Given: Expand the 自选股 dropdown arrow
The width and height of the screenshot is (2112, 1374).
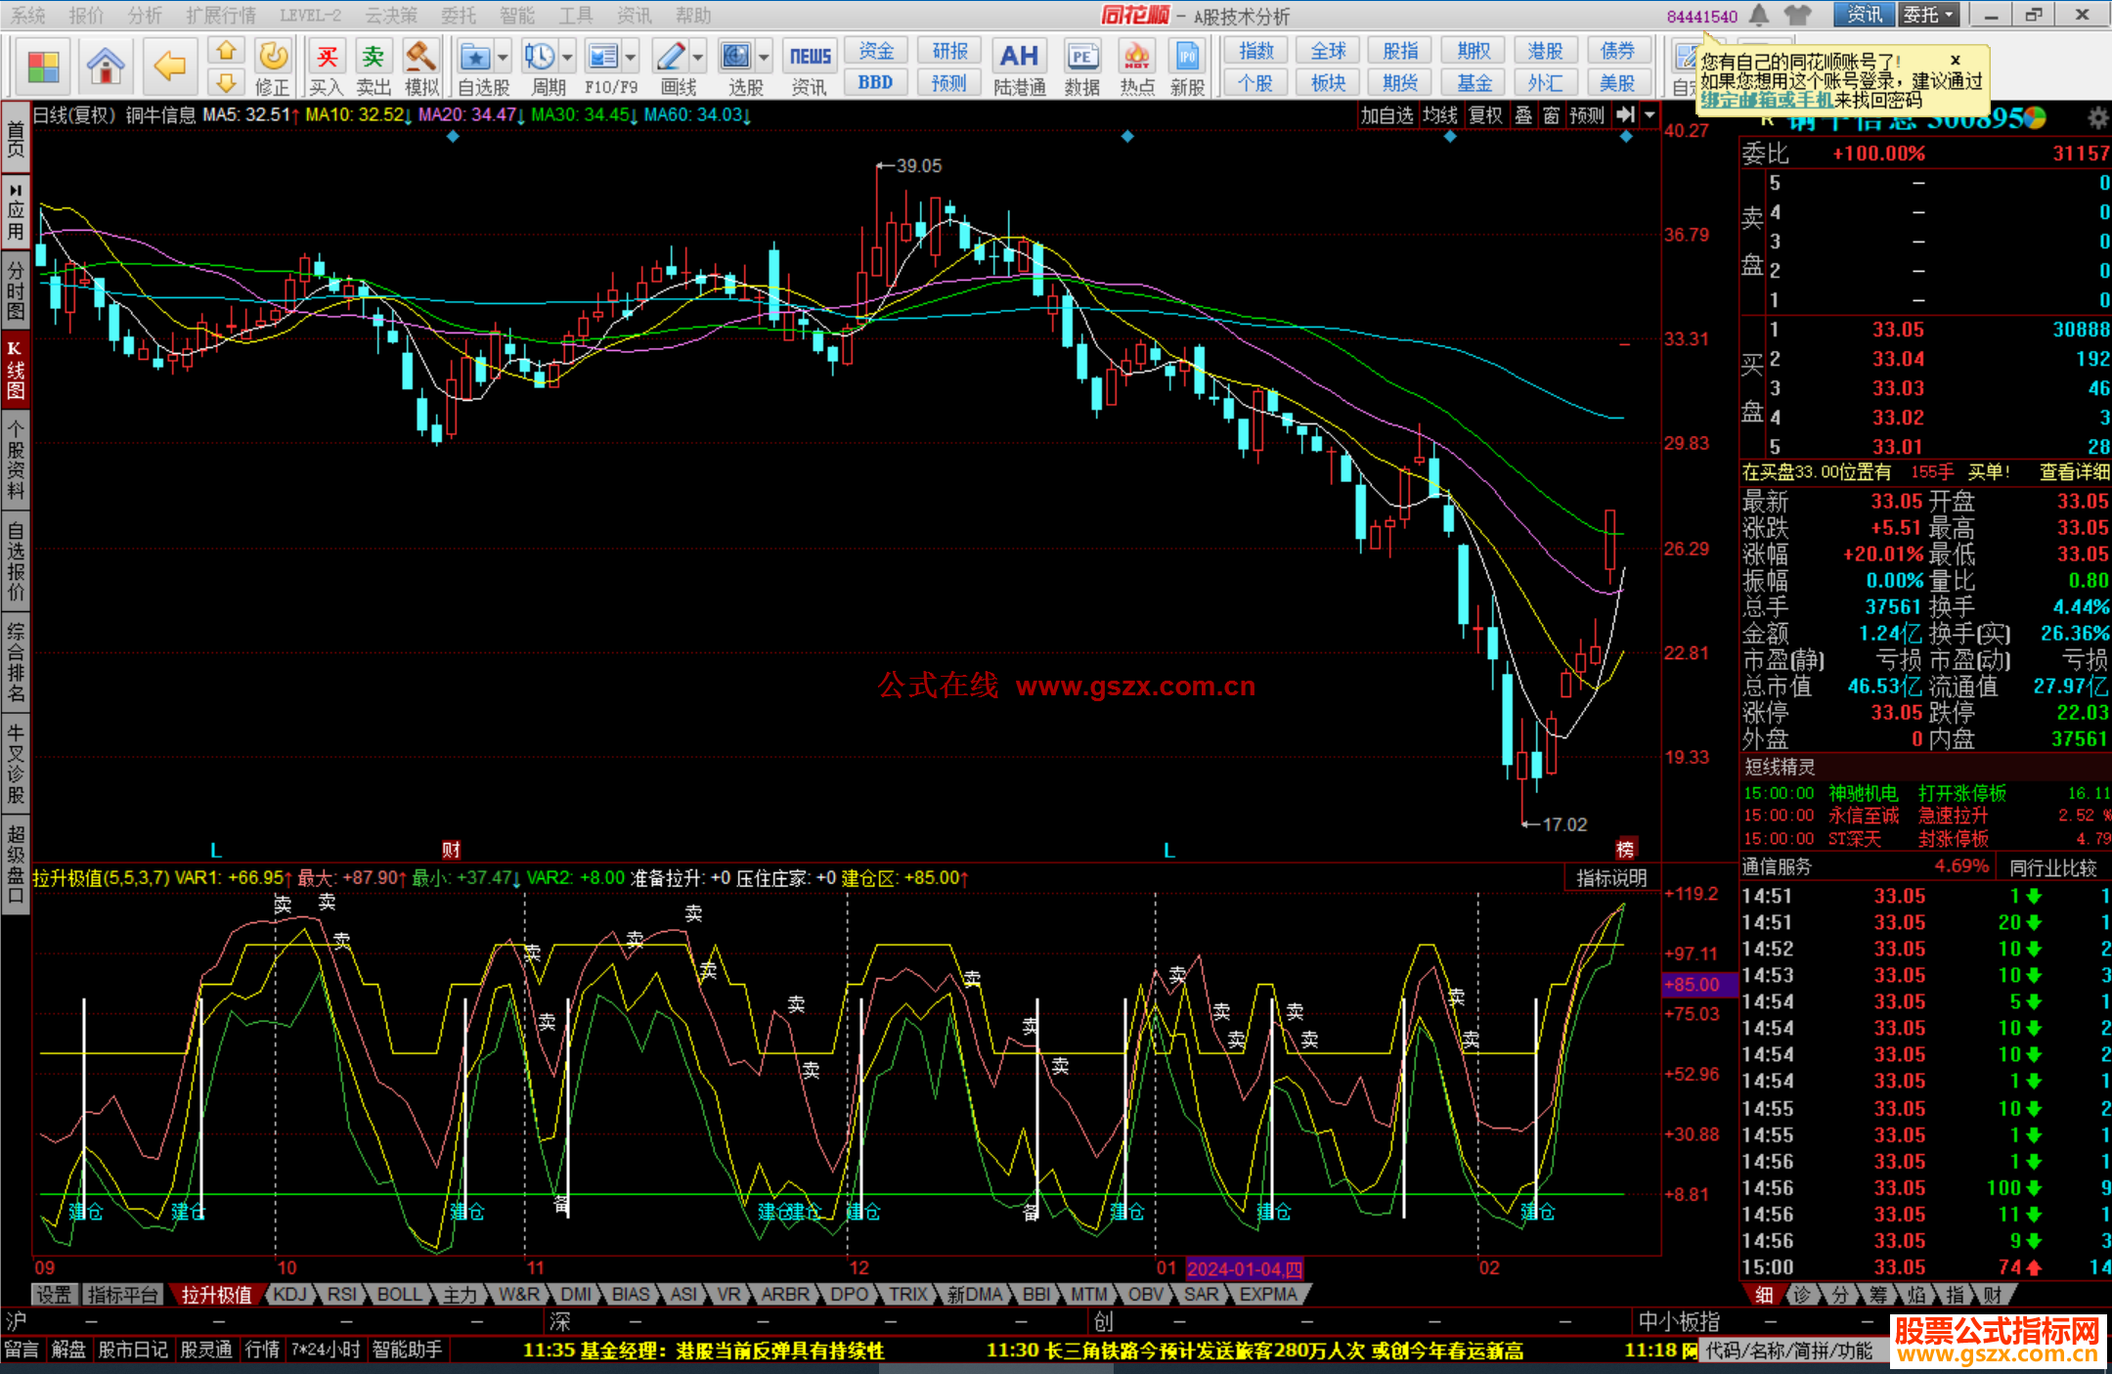Looking at the screenshot, I should coord(503,58).
